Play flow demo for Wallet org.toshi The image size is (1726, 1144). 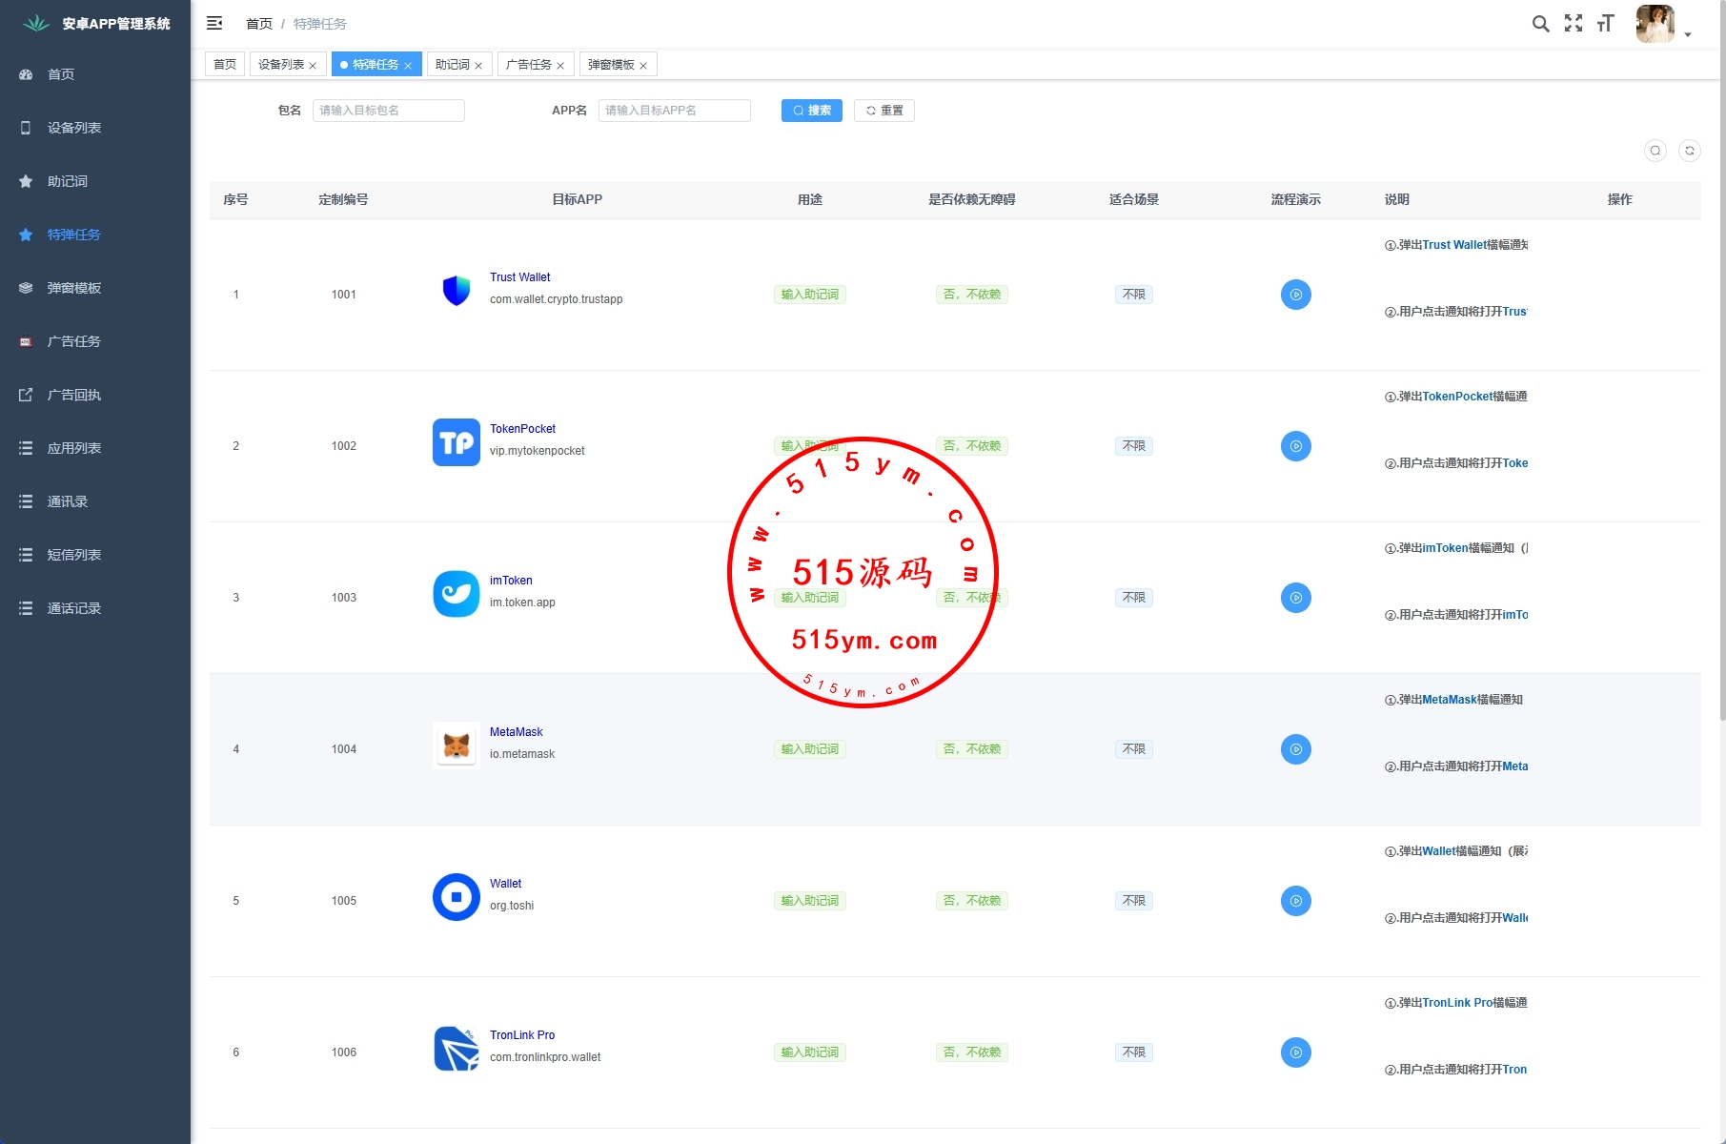pos(1296,901)
